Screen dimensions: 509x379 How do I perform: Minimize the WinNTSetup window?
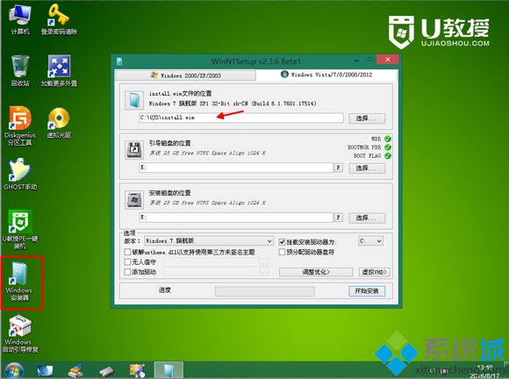tap(357, 61)
